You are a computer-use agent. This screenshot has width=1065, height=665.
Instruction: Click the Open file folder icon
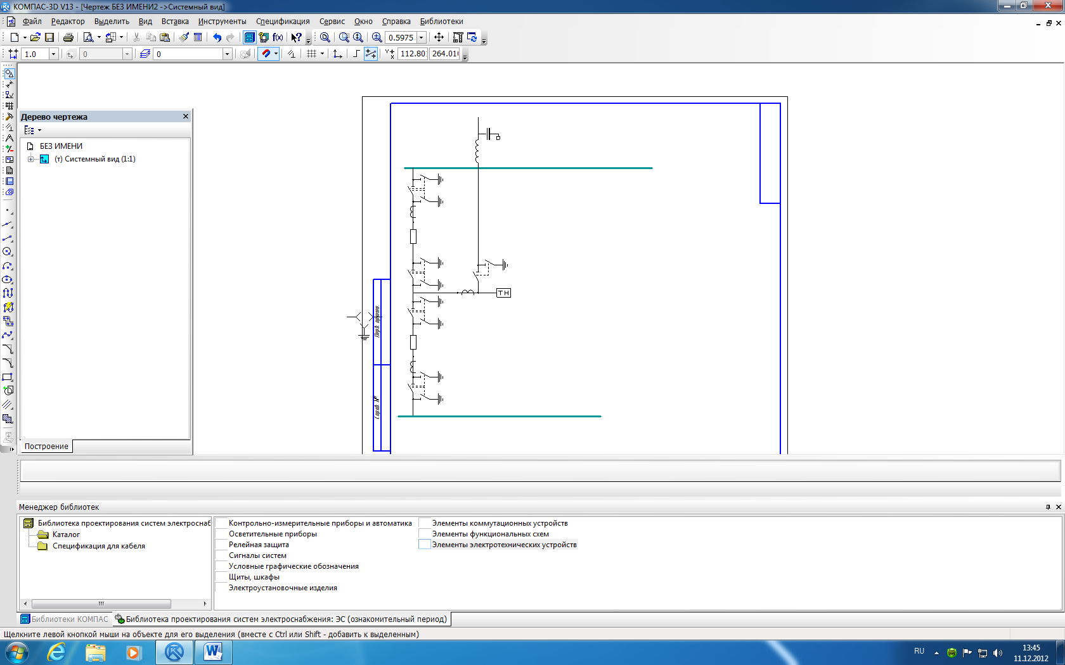(35, 37)
